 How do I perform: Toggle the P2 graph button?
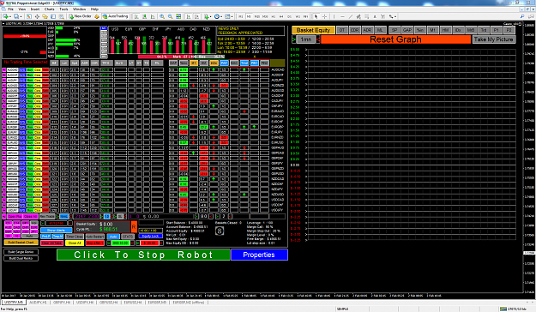point(509,30)
